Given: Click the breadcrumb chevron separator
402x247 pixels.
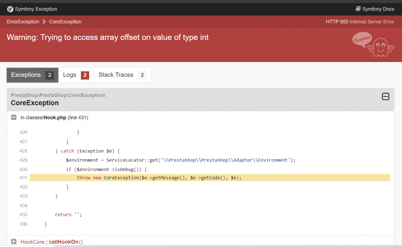Looking at the screenshot, I should [x=44, y=22].
